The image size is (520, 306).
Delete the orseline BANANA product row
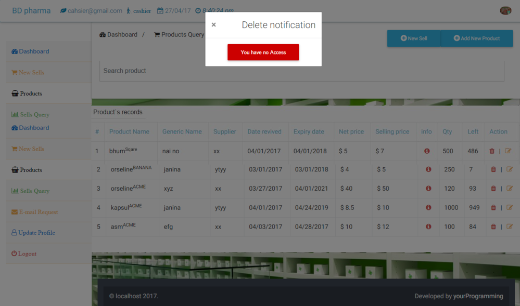point(493,170)
